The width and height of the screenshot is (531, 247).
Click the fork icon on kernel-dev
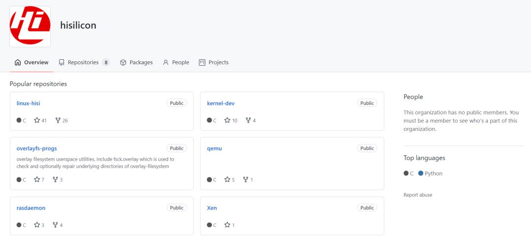[248, 120]
